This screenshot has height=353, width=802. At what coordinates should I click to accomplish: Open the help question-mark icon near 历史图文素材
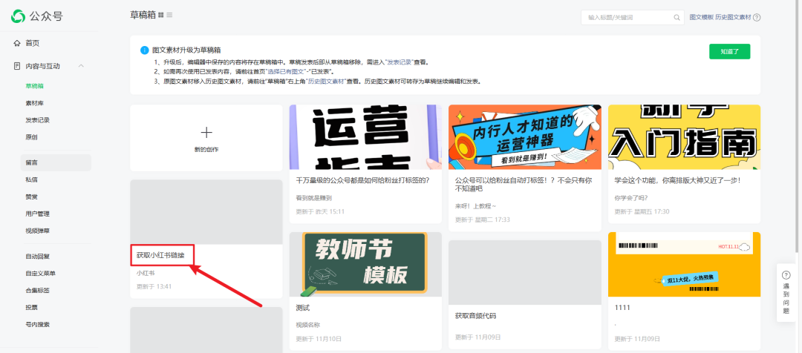coord(757,17)
